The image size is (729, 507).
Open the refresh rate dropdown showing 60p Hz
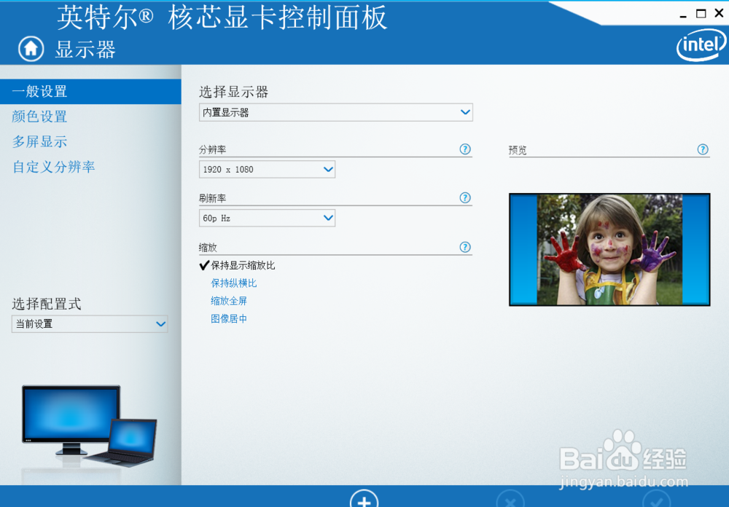(x=266, y=217)
